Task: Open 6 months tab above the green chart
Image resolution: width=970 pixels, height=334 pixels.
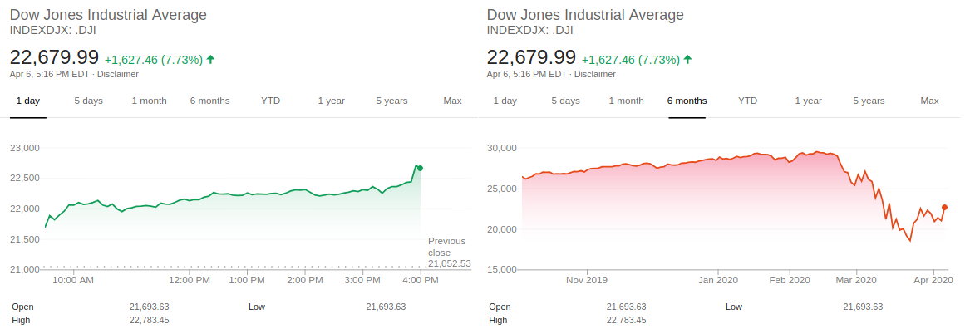Action: click(x=209, y=101)
